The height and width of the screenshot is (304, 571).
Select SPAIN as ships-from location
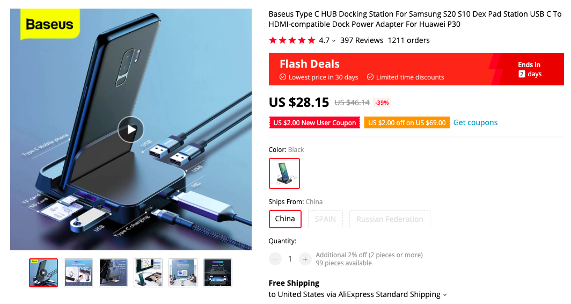(325, 219)
